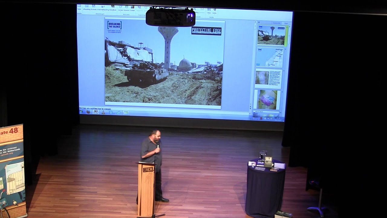This screenshot has height=218, width=387.
Task: Click the system tray clock
Action: (x=278, y=119)
